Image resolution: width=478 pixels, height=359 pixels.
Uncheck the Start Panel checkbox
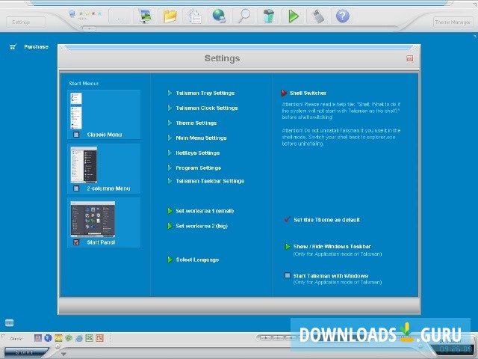click(76, 242)
